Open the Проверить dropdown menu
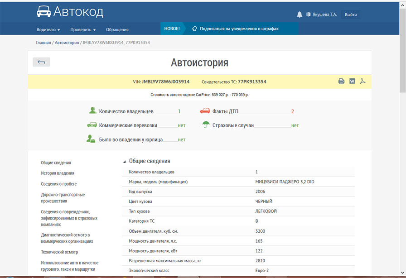Viewport: 406px width, 278px height. pos(83,29)
